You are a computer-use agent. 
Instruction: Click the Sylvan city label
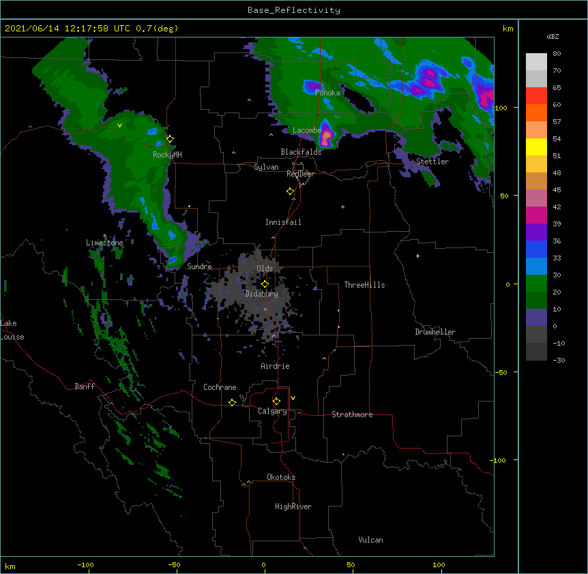[266, 167]
